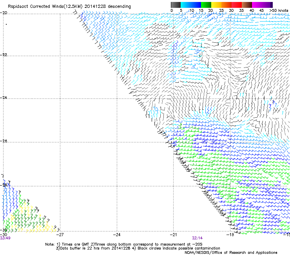Click the gray 0–5 knots legend swatch
The height and width of the screenshot is (255, 290).
pyautogui.click(x=176, y=5)
